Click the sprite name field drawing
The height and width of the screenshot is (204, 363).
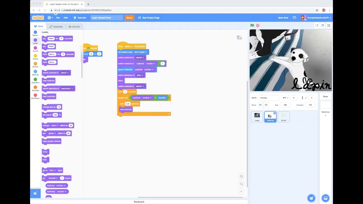click(x=268, y=98)
